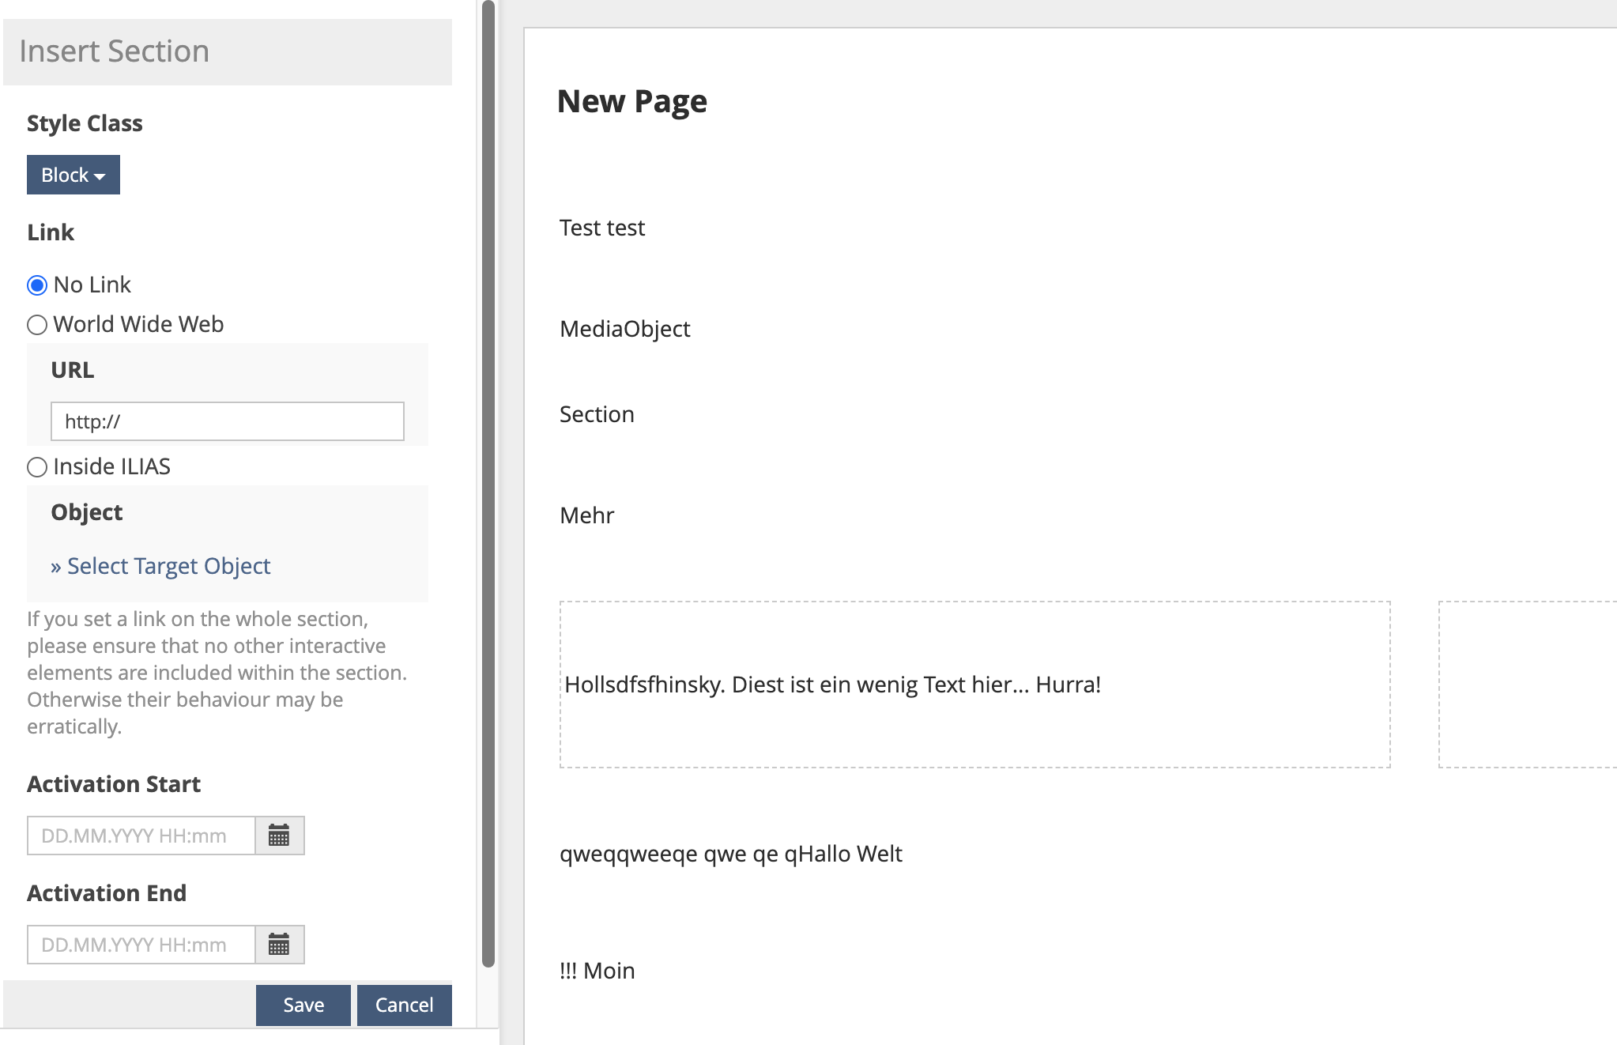The height and width of the screenshot is (1045, 1617).
Task: Open the Activation Start calendar picker
Action: coord(279,836)
